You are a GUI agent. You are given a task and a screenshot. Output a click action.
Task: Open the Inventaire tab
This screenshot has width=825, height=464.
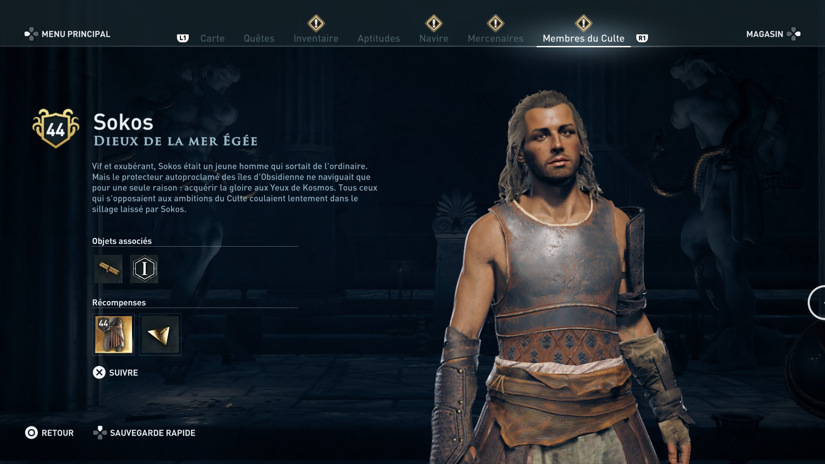click(316, 38)
